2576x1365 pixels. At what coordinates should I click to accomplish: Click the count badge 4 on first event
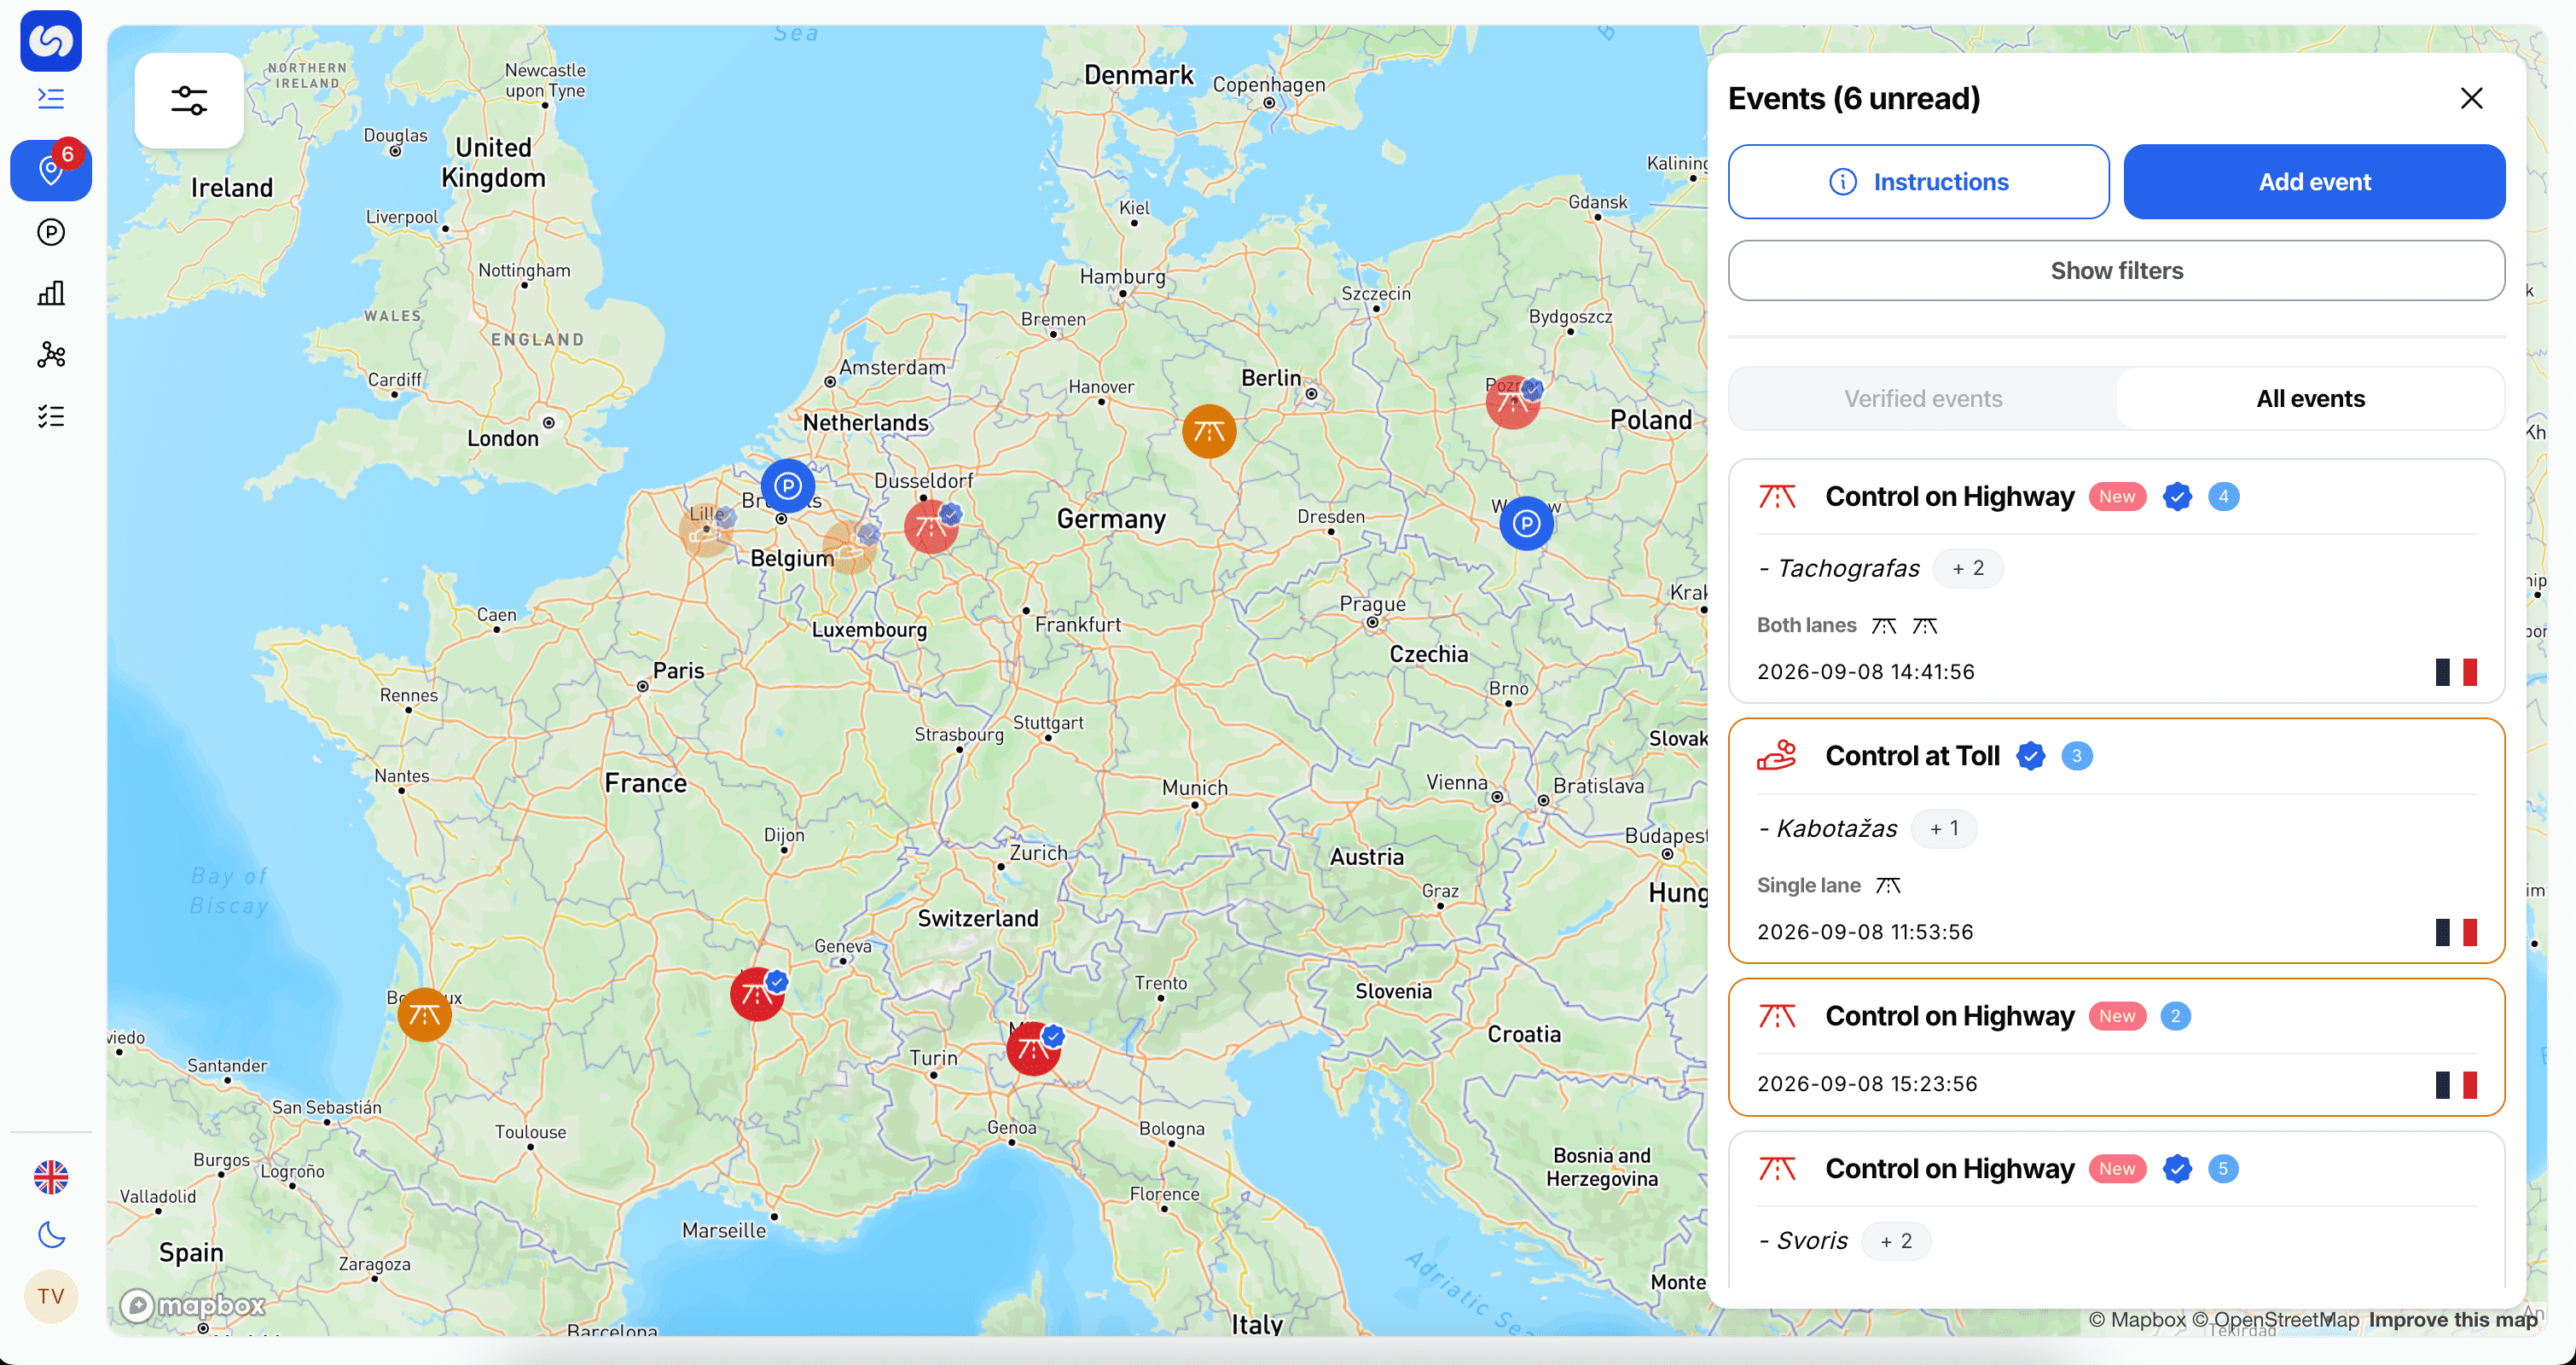2223,497
